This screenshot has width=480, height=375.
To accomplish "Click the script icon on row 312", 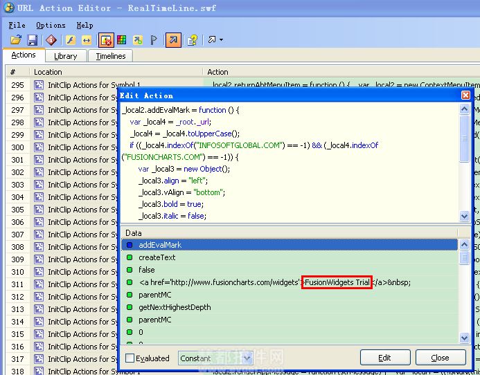I will pos(39,297).
